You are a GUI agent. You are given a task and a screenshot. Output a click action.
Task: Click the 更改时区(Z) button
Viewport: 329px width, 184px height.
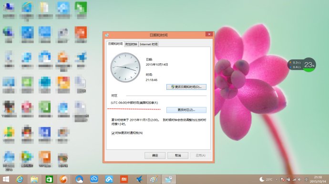[186, 110]
